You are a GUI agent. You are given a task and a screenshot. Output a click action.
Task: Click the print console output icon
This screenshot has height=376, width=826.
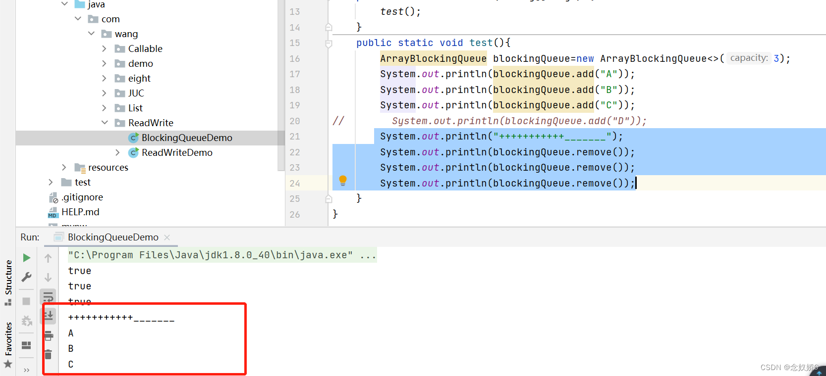point(49,335)
